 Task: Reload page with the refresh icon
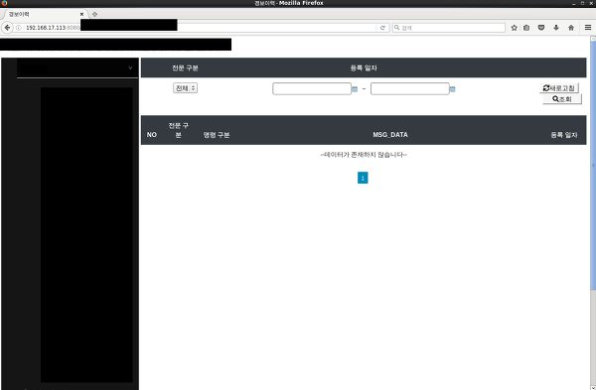click(382, 28)
